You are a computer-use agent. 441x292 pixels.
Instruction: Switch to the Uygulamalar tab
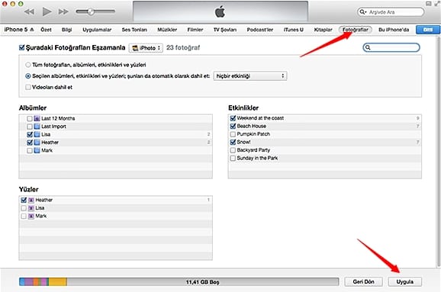coord(97,30)
